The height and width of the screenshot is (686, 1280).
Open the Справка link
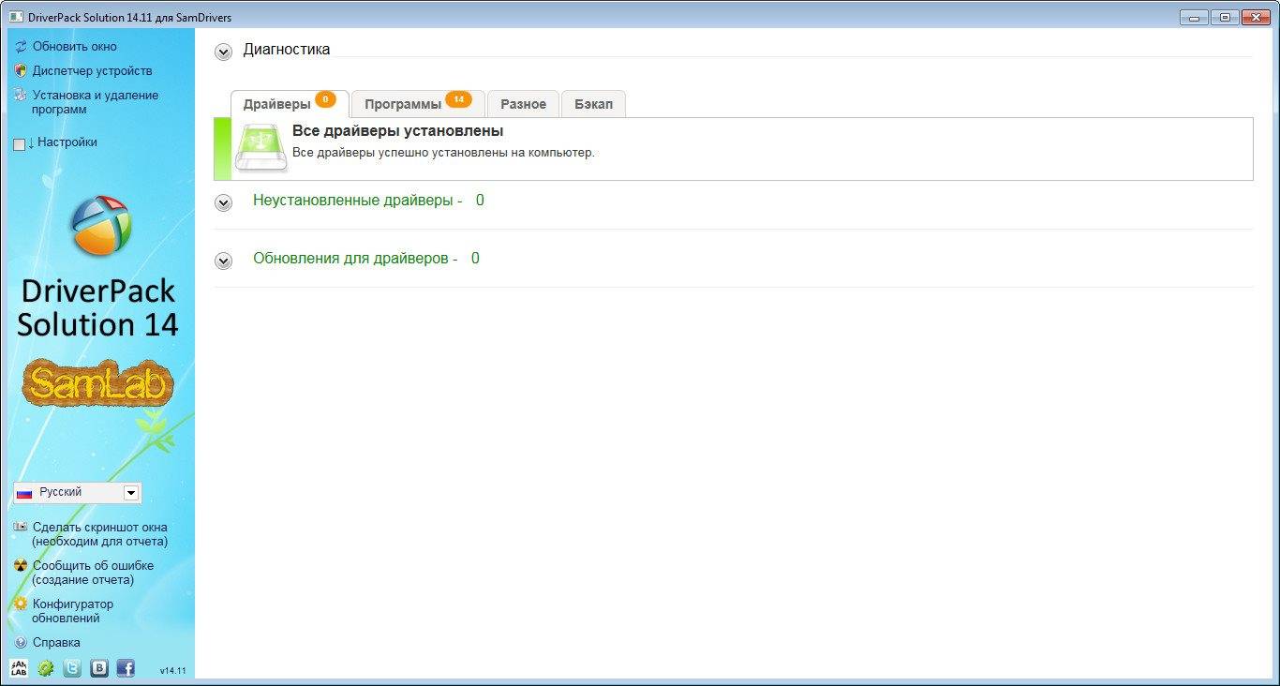(x=56, y=643)
